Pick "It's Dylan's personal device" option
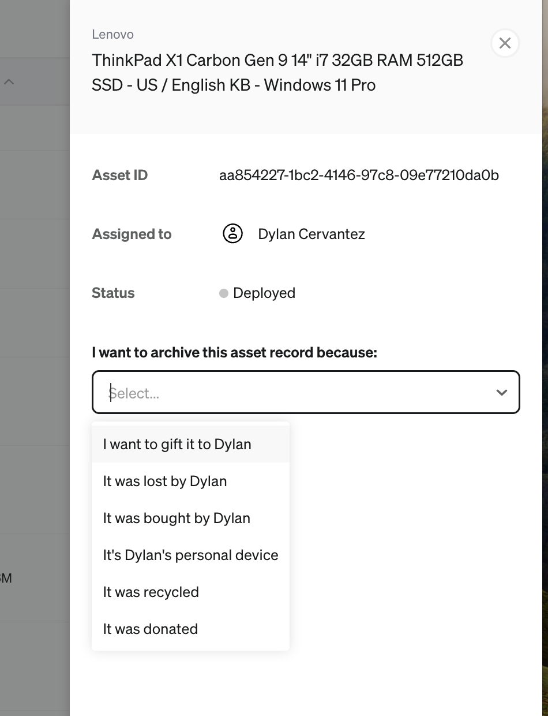This screenshot has width=548, height=716. coord(190,555)
